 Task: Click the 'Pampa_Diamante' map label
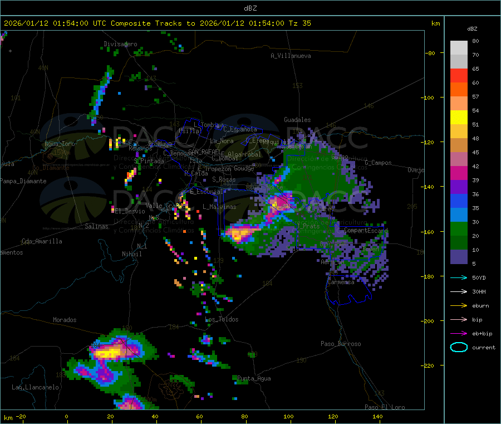pyautogui.click(x=23, y=181)
